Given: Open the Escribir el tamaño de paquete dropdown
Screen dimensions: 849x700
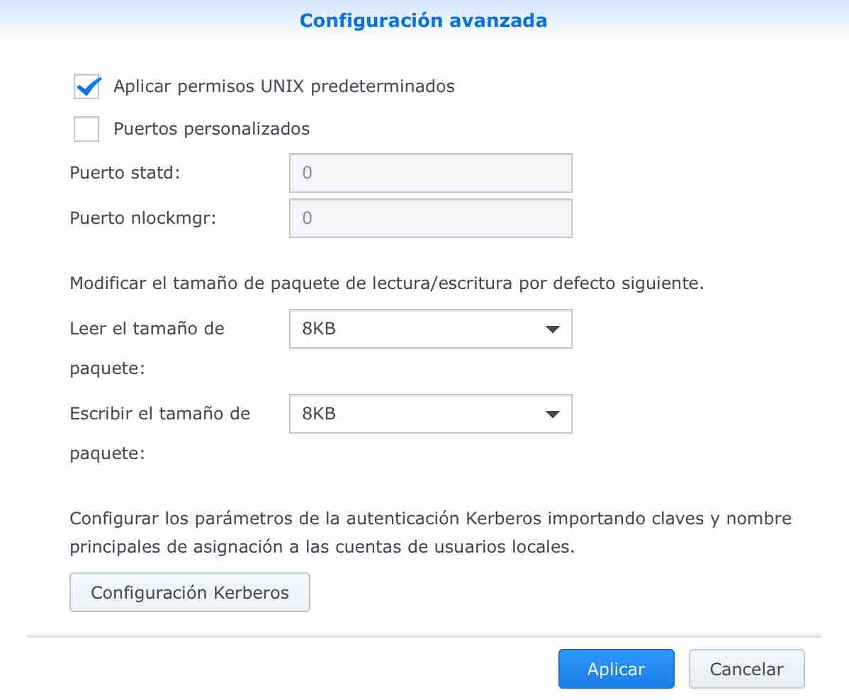Looking at the screenshot, I should 418,414.
